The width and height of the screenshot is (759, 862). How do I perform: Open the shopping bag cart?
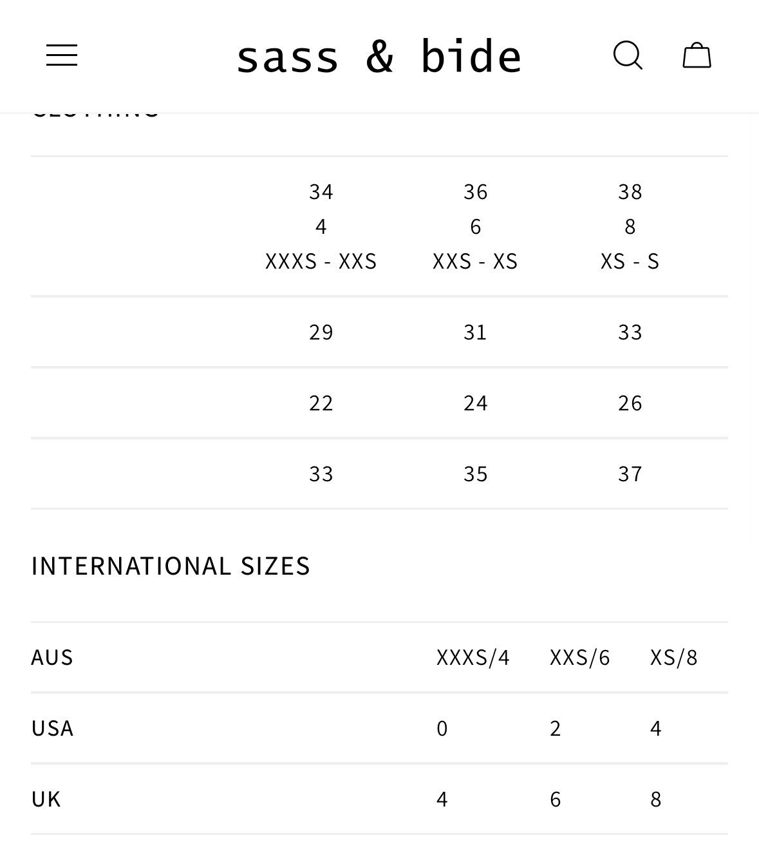(697, 55)
